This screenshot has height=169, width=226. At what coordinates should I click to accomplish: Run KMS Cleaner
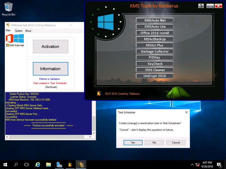coord(154,70)
